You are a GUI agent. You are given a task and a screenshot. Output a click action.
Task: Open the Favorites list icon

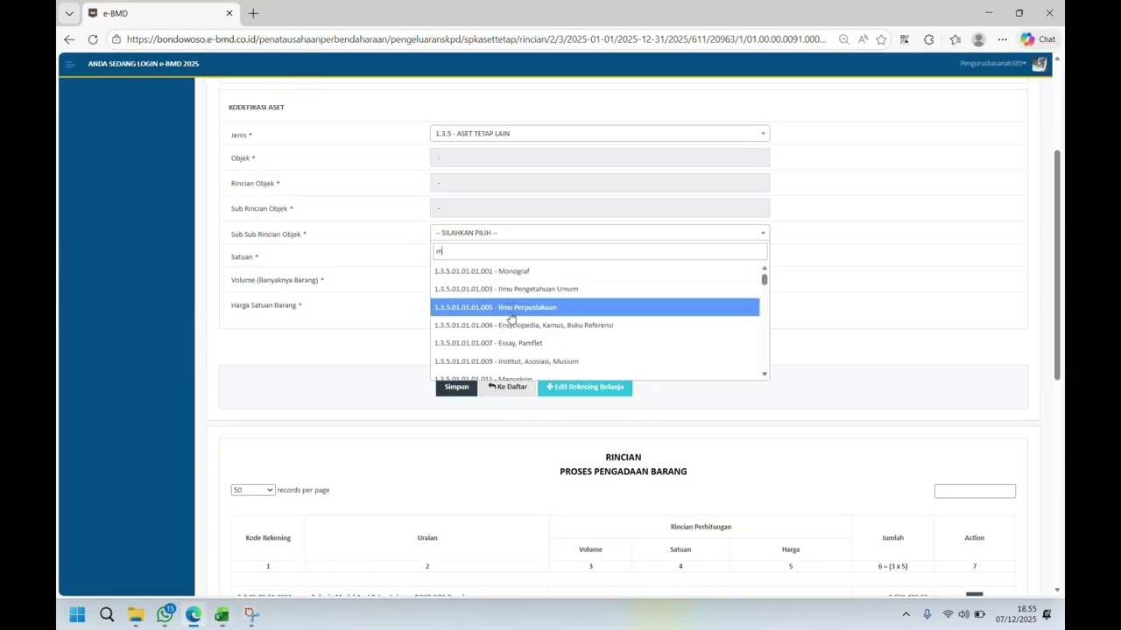(955, 39)
